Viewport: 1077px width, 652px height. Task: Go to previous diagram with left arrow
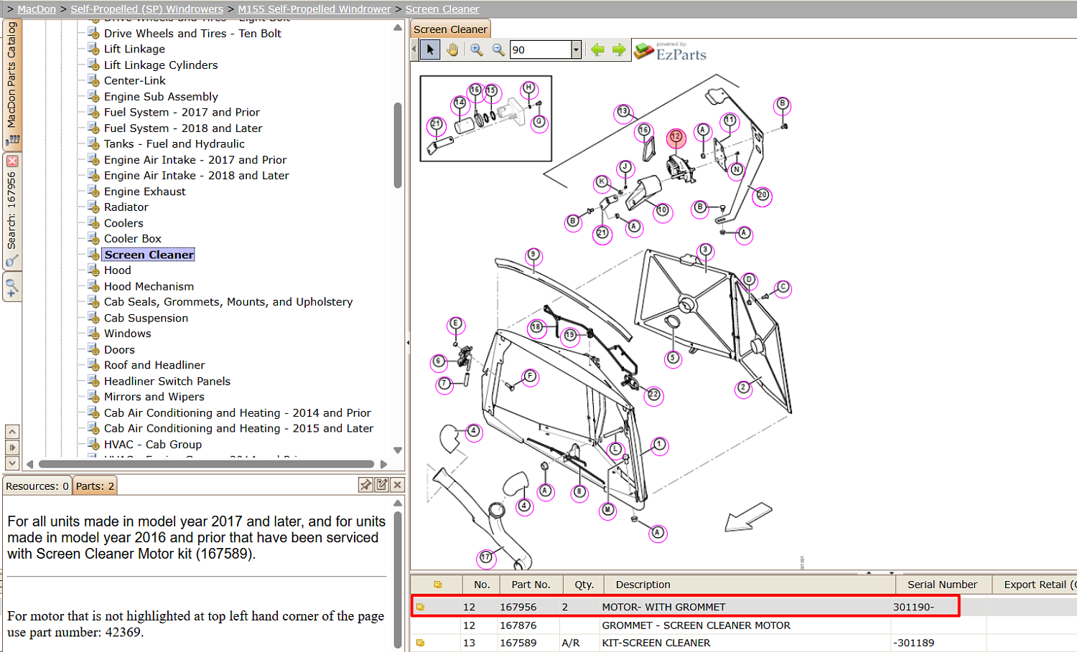point(597,49)
